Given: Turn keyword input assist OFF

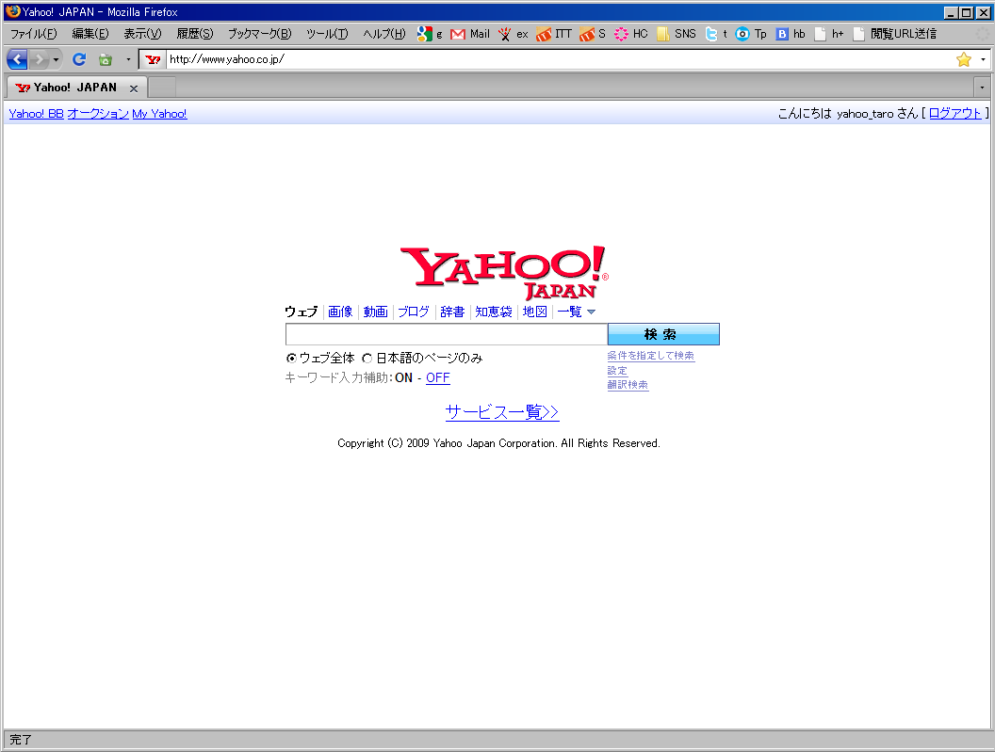Looking at the screenshot, I should coord(438,378).
